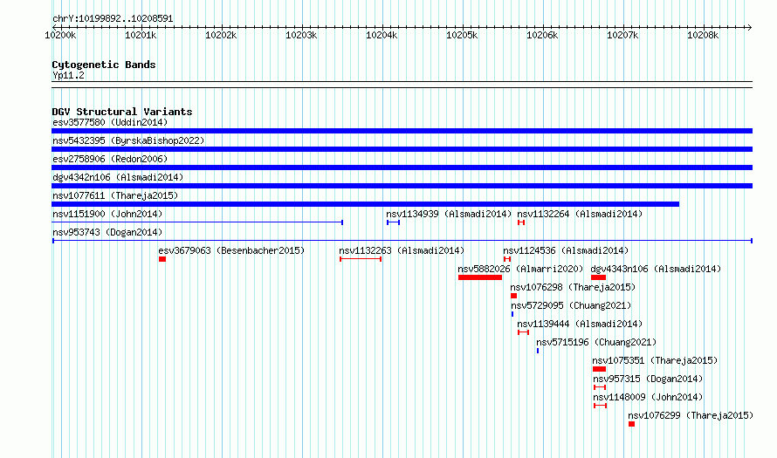Viewport: 777px width, 458px height.
Task: Click the nsv1139444 (Alsmadi2014) label
Action: [580, 324]
